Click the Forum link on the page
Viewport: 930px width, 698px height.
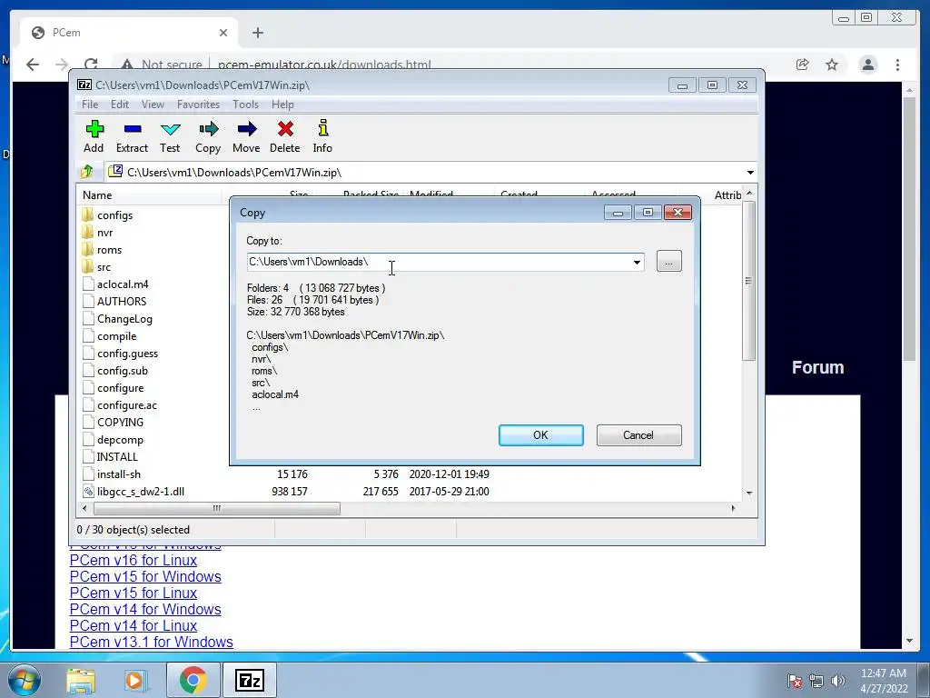[x=818, y=367]
